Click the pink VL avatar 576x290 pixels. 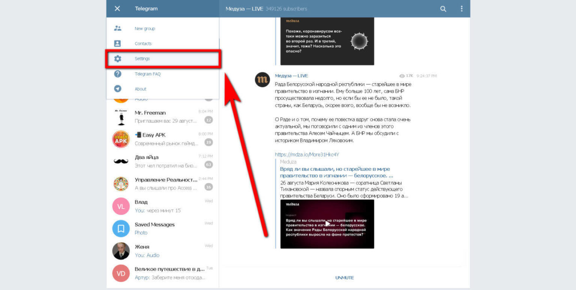coord(121,206)
